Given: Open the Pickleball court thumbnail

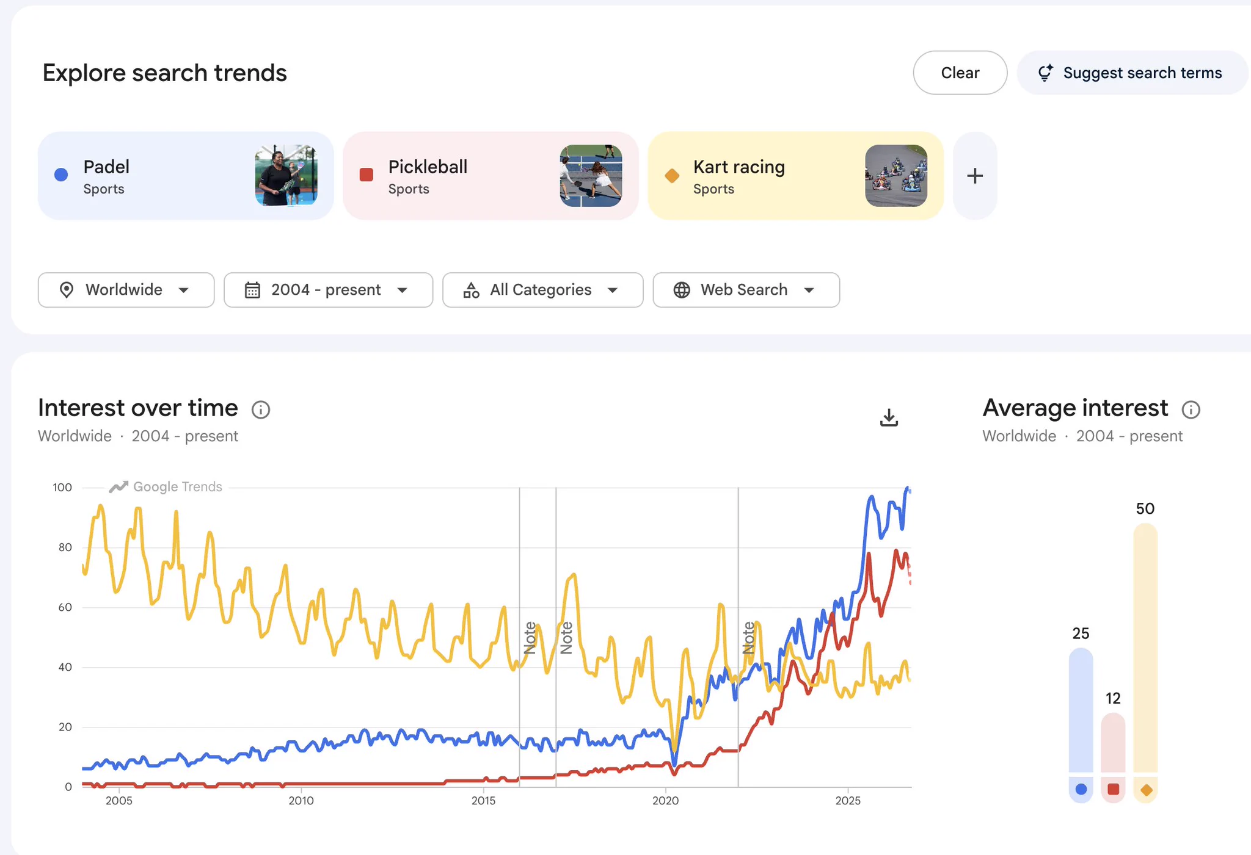Looking at the screenshot, I should 591,176.
